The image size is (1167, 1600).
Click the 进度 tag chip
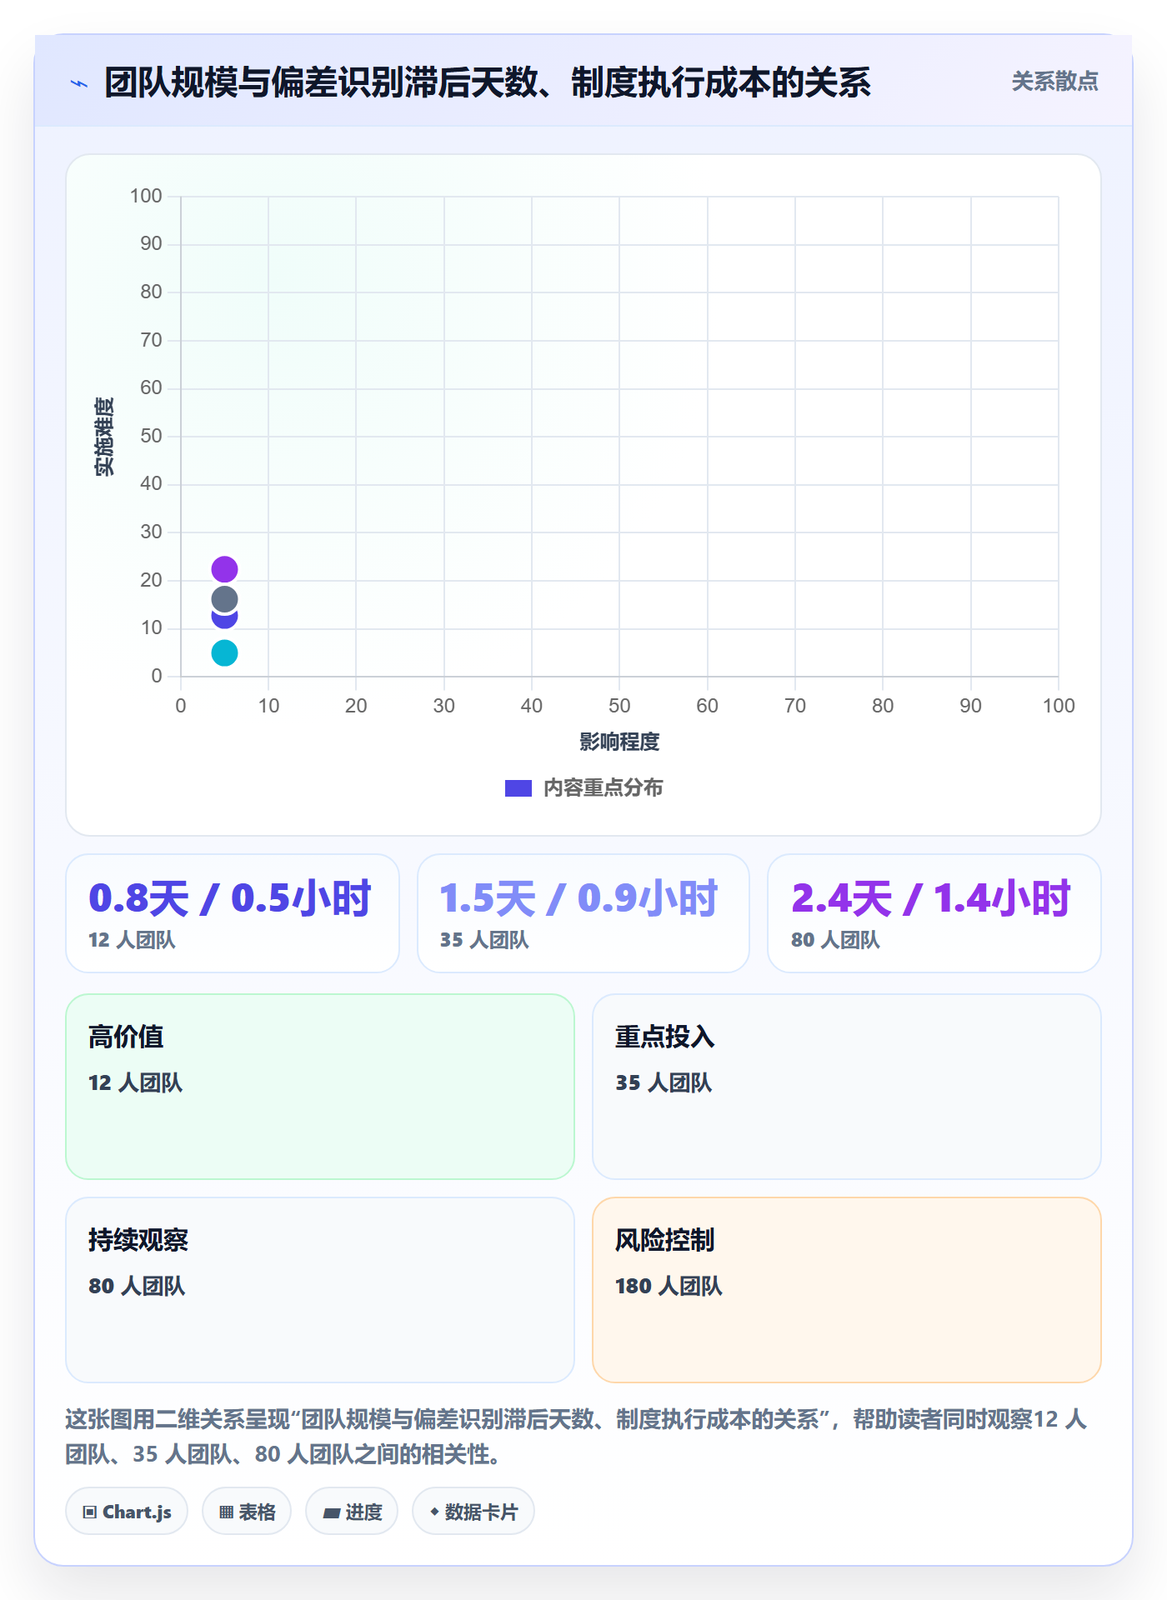tap(352, 1512)
